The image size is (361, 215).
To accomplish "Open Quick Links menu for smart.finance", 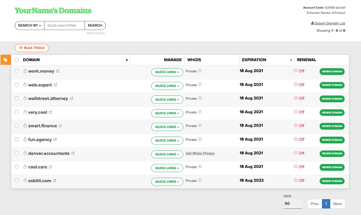I will 167,127.
